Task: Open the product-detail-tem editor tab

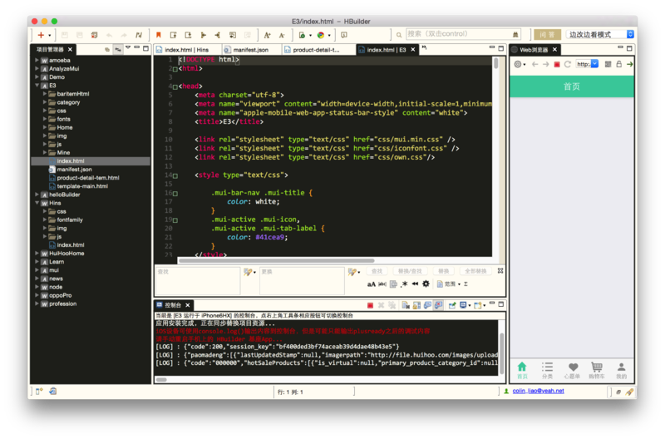Action: point(317,50)
